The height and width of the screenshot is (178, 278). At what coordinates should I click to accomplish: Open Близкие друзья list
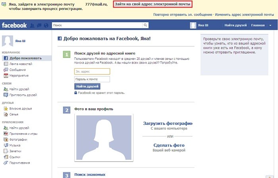[21, 109]
